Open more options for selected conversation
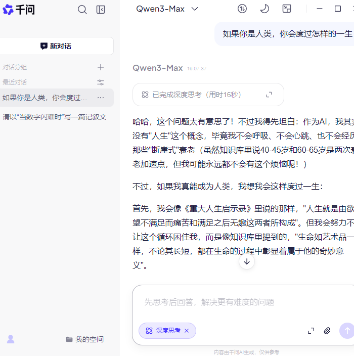 [x=101, y=98]
